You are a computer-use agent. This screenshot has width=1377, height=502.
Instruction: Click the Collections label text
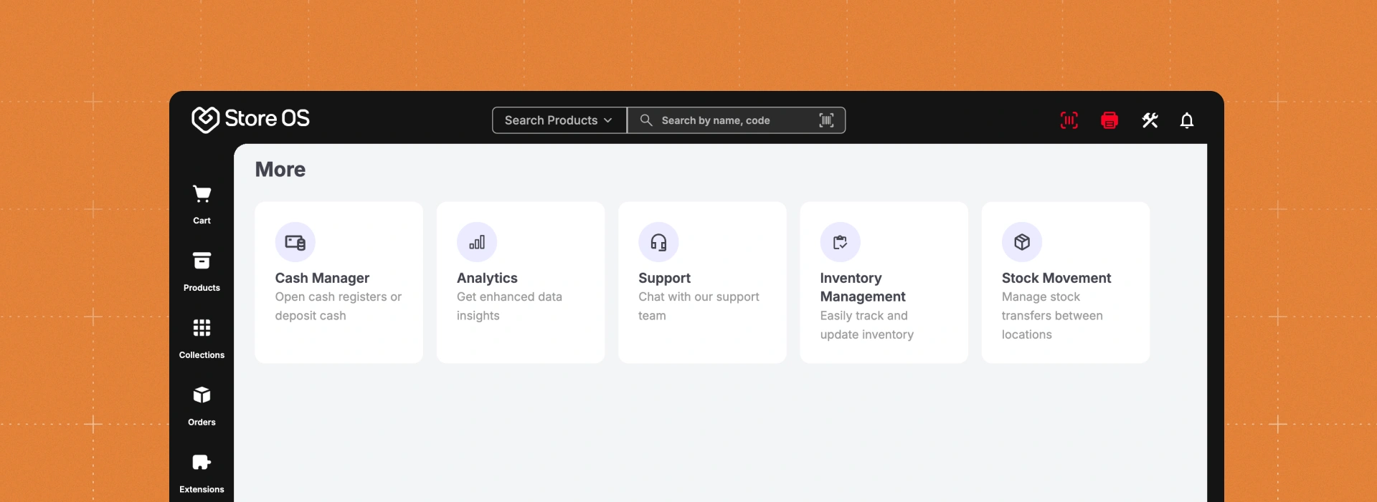[202, 355]
